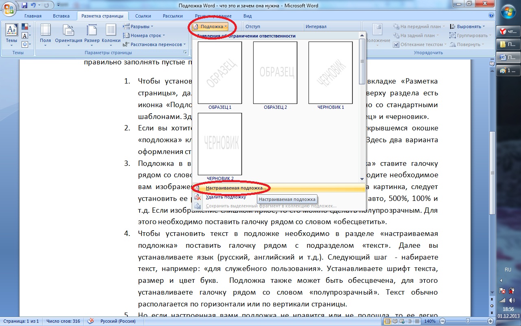The width and height of the screenshot is (521, 326).
Task: Open theme fonts dropdown
Action: click(26, 35)
